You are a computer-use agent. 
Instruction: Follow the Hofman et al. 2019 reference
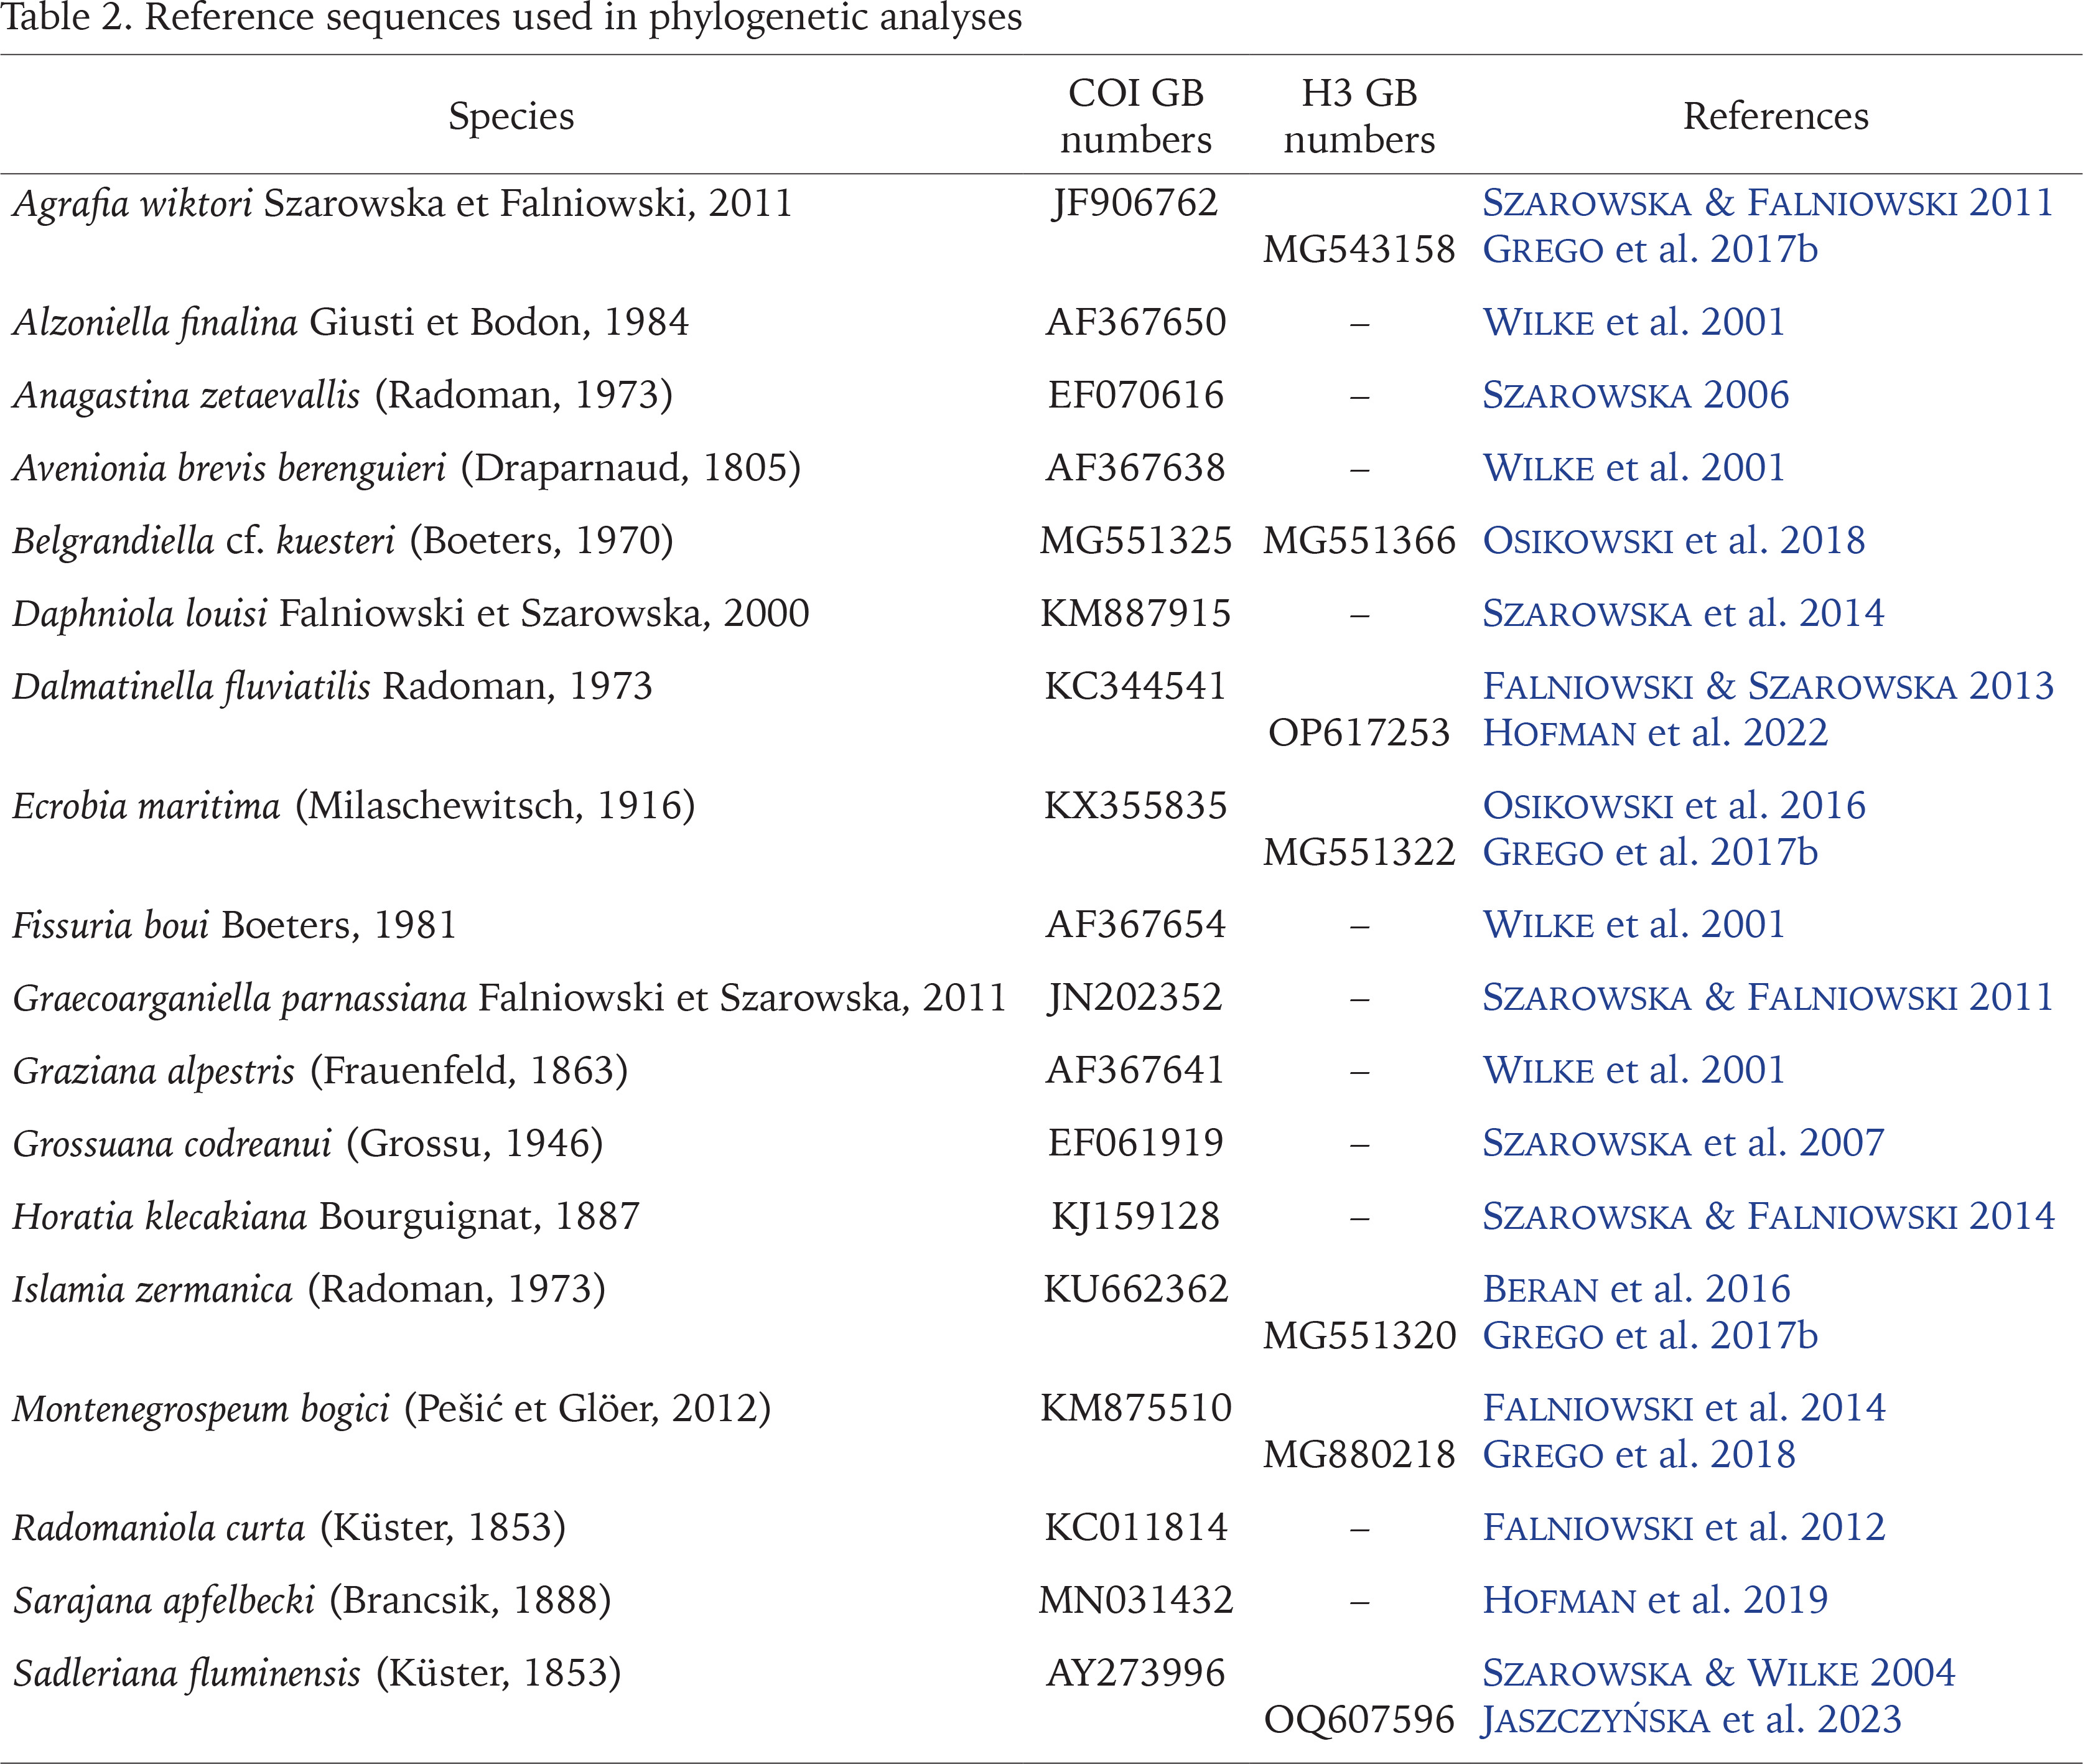pyautogui.click(x=1655, y=1600)
